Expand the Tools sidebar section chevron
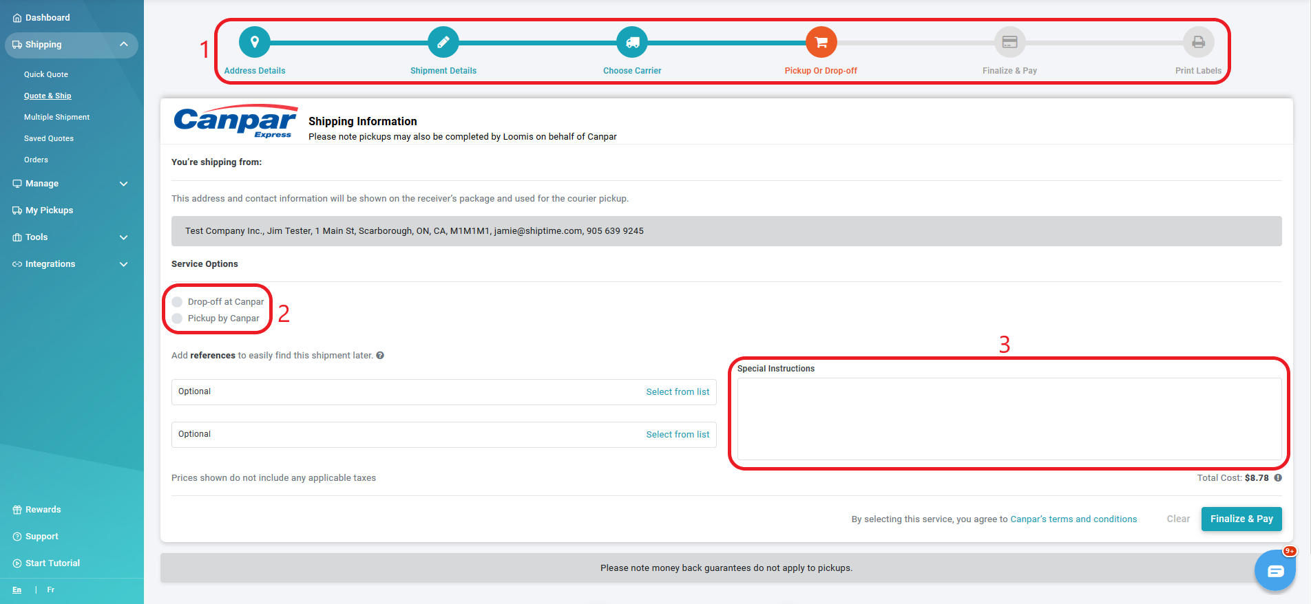 (x=124, y=237)
